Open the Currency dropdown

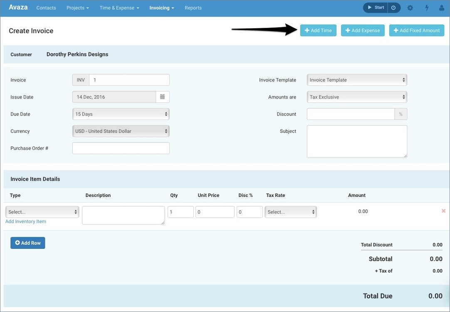click(x=121, y=131)
